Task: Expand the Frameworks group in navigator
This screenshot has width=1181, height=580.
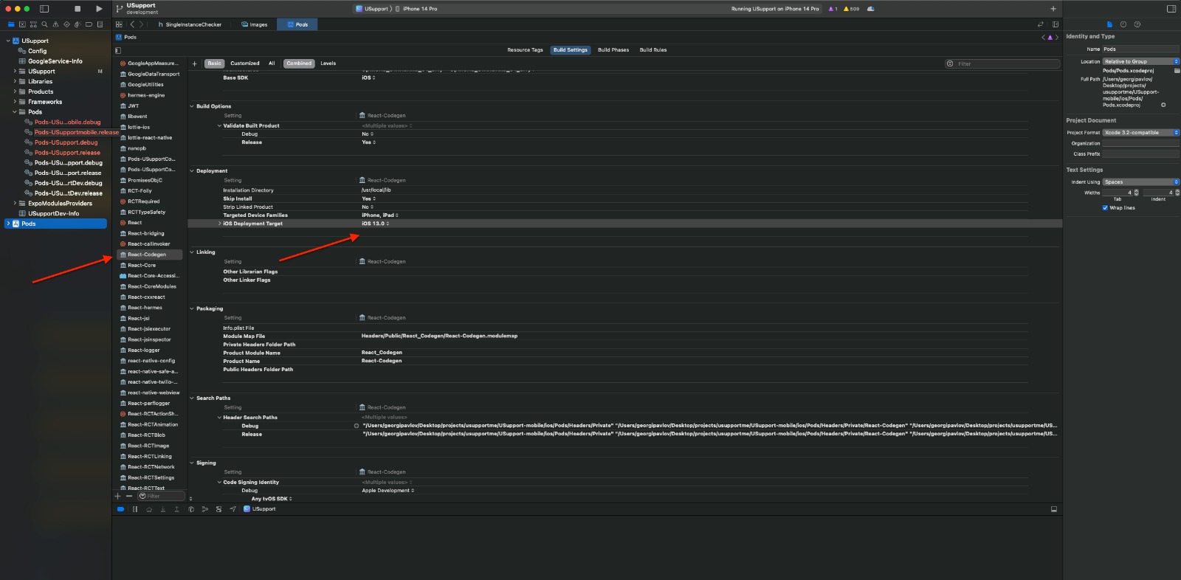Action: tap(15, 102)
